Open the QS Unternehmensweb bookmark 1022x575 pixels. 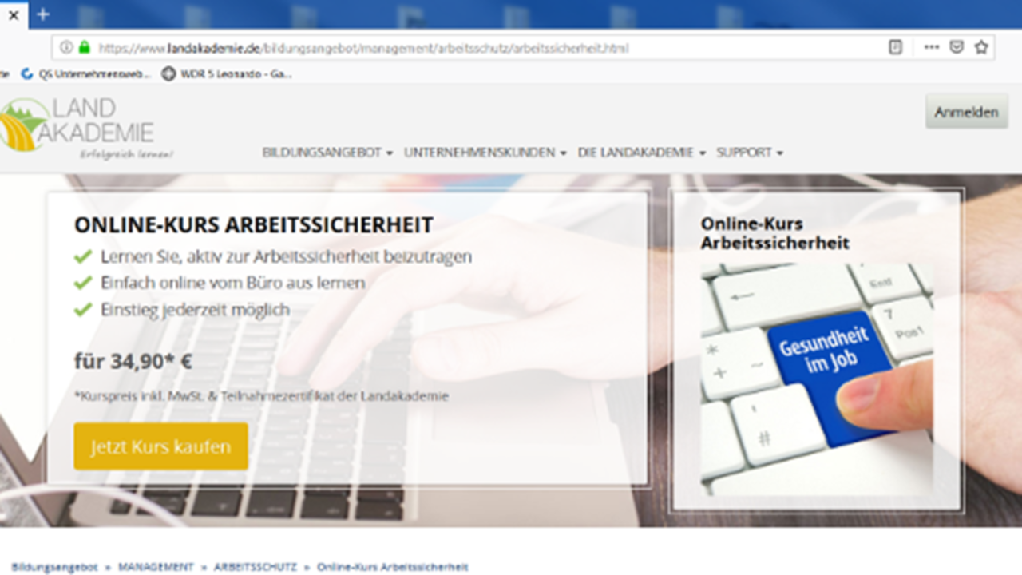pos(86,74)
